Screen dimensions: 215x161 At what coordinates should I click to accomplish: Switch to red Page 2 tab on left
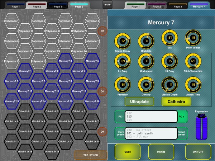pos(37,6)
